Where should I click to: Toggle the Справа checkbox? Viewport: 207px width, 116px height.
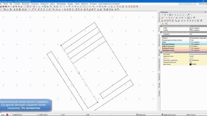point(190,30)
